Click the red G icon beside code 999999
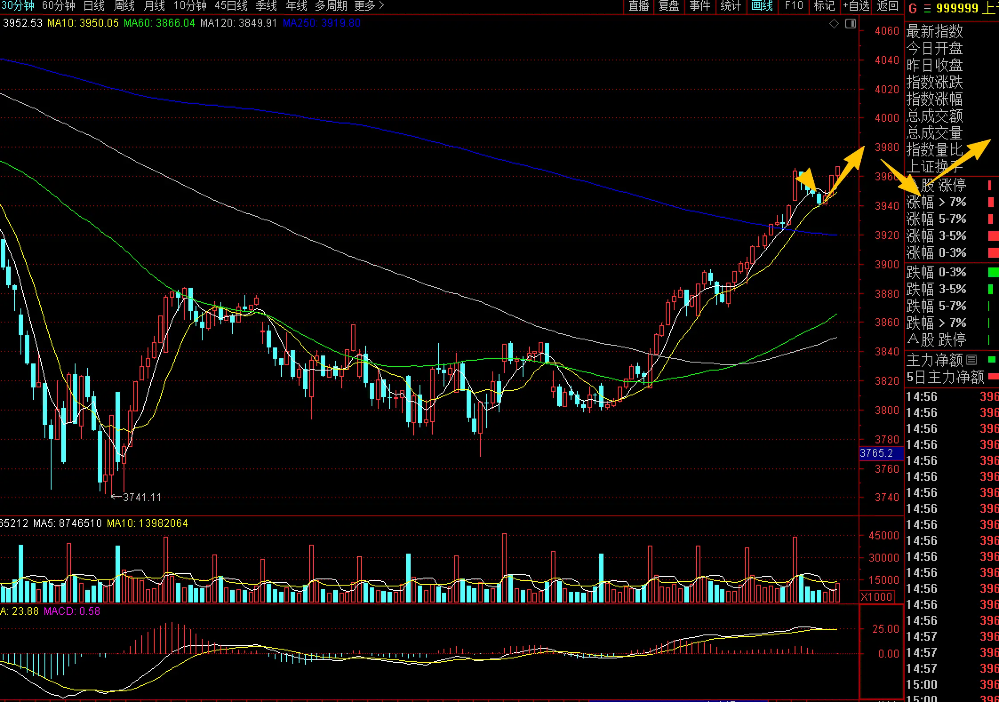 pos(913,8)
